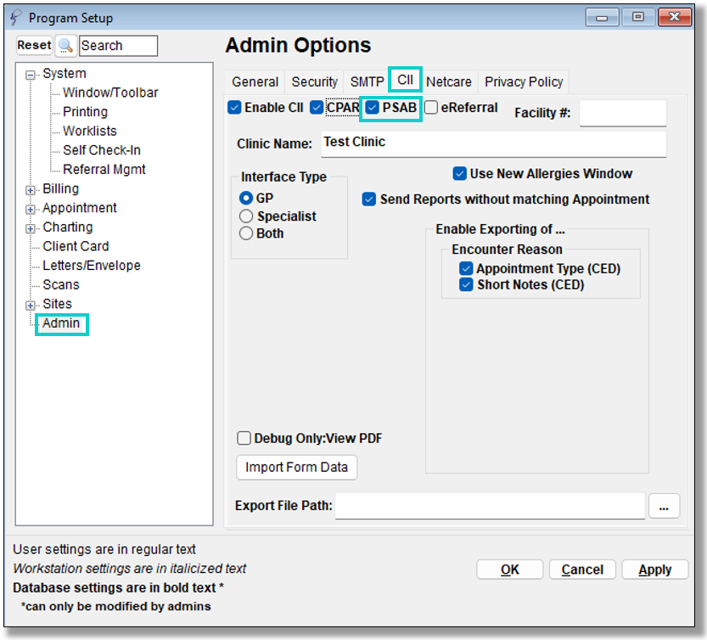Viewport: 707px width, 640px height.
Task: Switch to the Netcare tab
Action: click(448, 82)
